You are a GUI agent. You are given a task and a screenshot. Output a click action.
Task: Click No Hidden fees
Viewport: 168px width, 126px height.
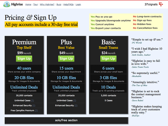click(142, 24)
